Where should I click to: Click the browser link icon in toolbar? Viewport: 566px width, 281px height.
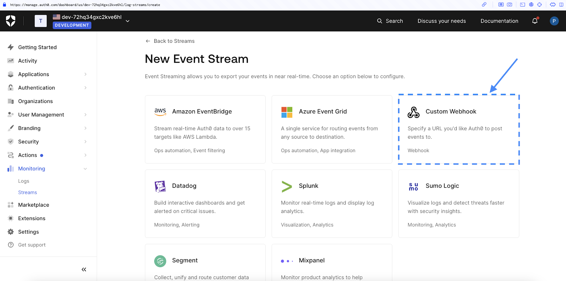(484, 5)
